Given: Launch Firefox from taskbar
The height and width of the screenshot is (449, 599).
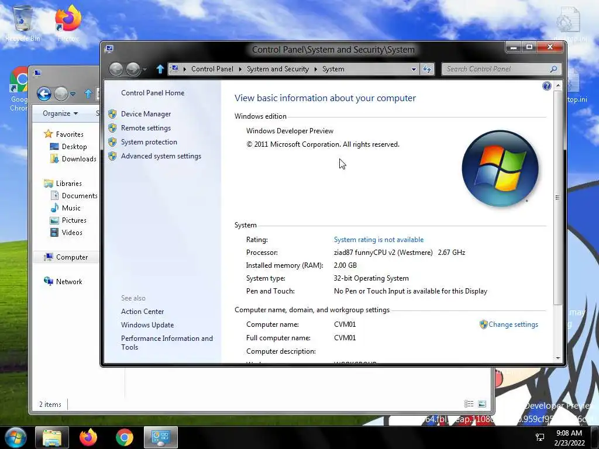Looking at the screenshot, I should (88, 437).
